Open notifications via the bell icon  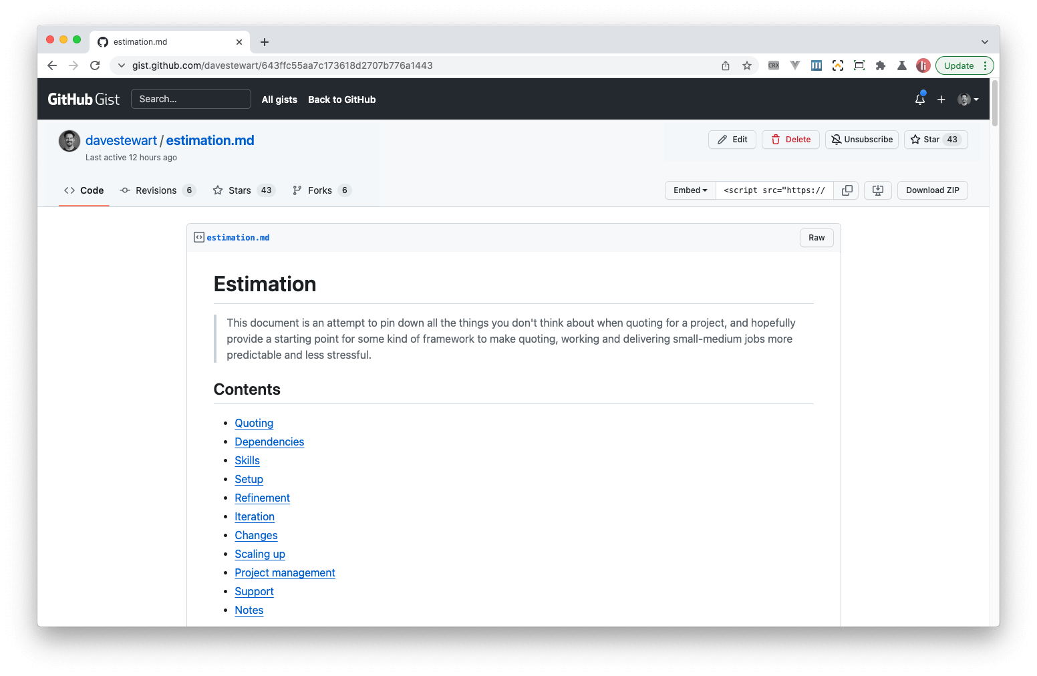click(919, 99)
